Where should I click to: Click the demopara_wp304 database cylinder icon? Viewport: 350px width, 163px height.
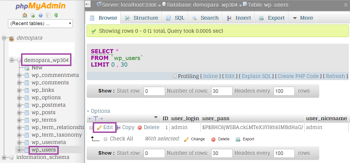tap(19, 60)
